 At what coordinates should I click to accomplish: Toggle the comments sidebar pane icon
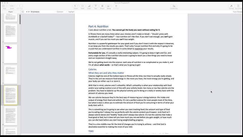[x=23, y=12]
